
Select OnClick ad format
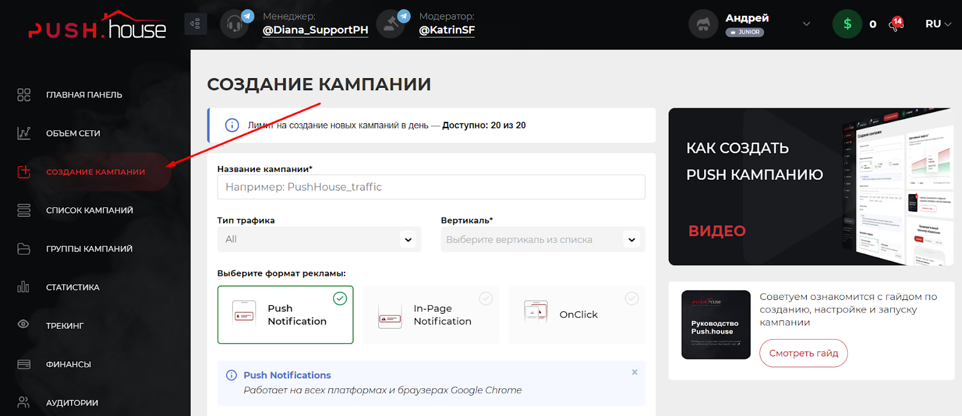point(577,314)
